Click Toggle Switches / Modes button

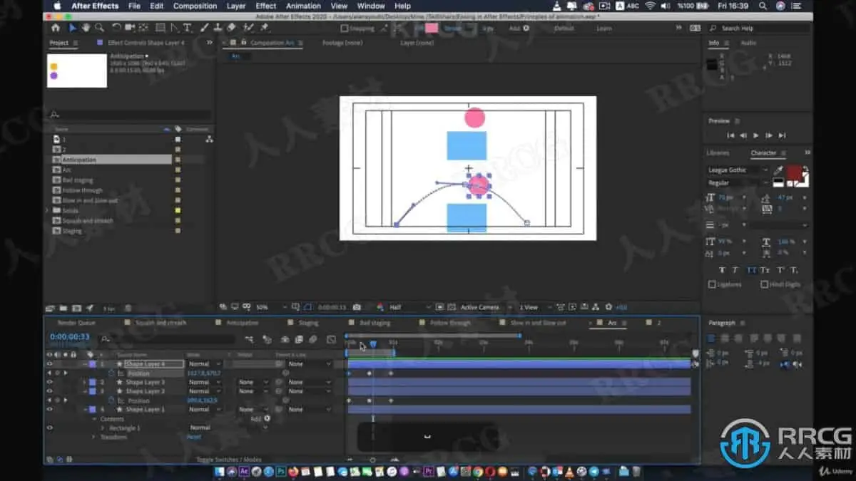tap(229, 460)
